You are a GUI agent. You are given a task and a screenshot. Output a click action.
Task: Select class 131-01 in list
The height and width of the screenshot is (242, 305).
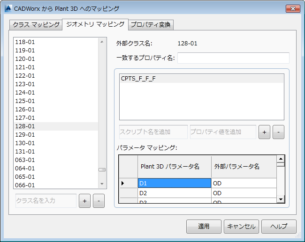pos(56,152)
